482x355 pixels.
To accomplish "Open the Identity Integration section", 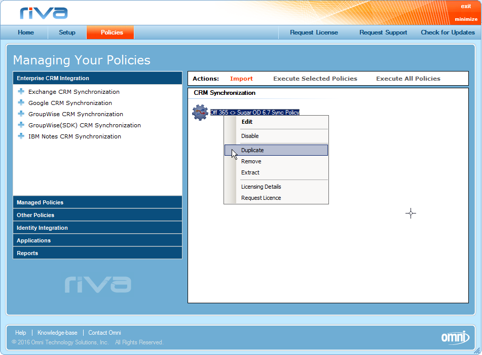I will pos(97,228).
